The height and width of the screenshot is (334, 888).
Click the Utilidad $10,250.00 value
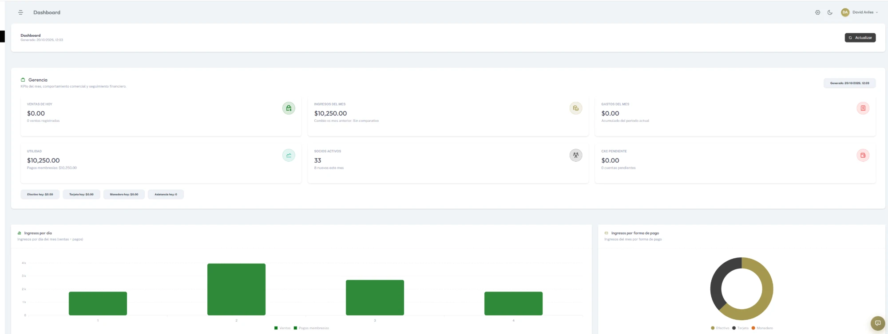pyautogui.click(x=43, y=160)
